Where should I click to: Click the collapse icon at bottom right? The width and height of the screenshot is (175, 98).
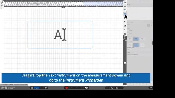pos(151,88)
